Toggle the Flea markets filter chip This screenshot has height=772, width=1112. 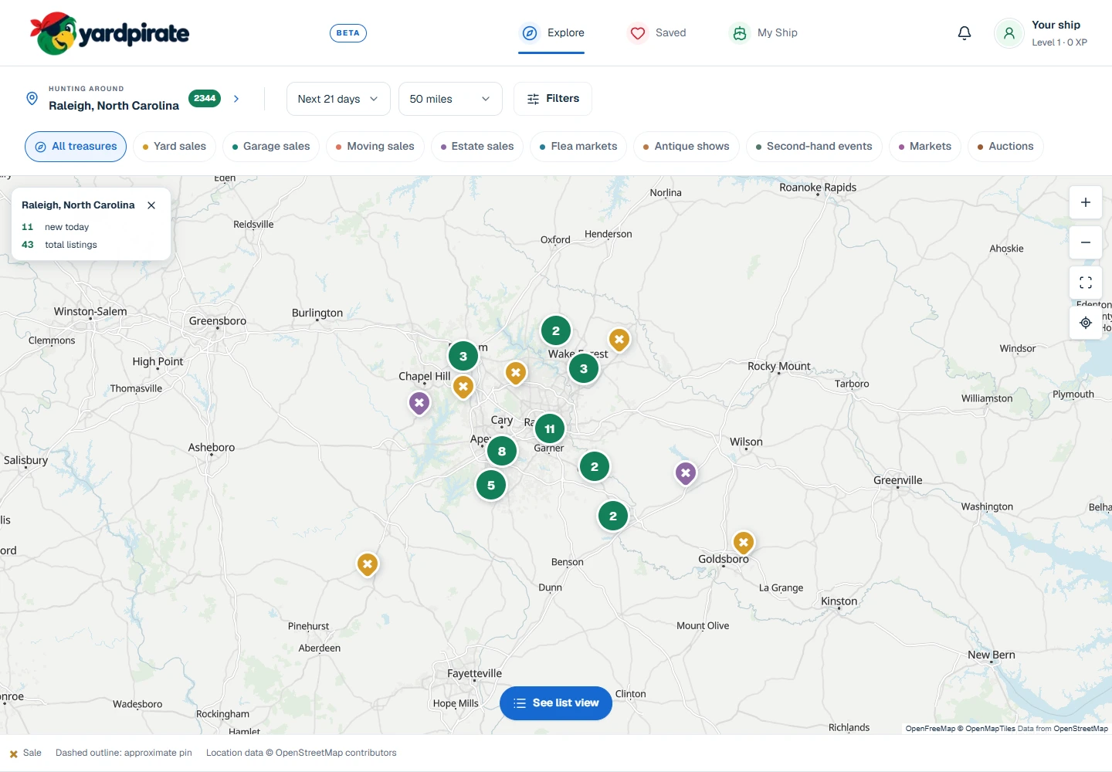click(x=578, y=147)
